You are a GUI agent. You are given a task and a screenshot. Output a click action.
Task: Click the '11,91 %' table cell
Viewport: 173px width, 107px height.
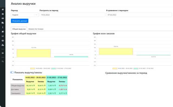[x=41, y=93]
